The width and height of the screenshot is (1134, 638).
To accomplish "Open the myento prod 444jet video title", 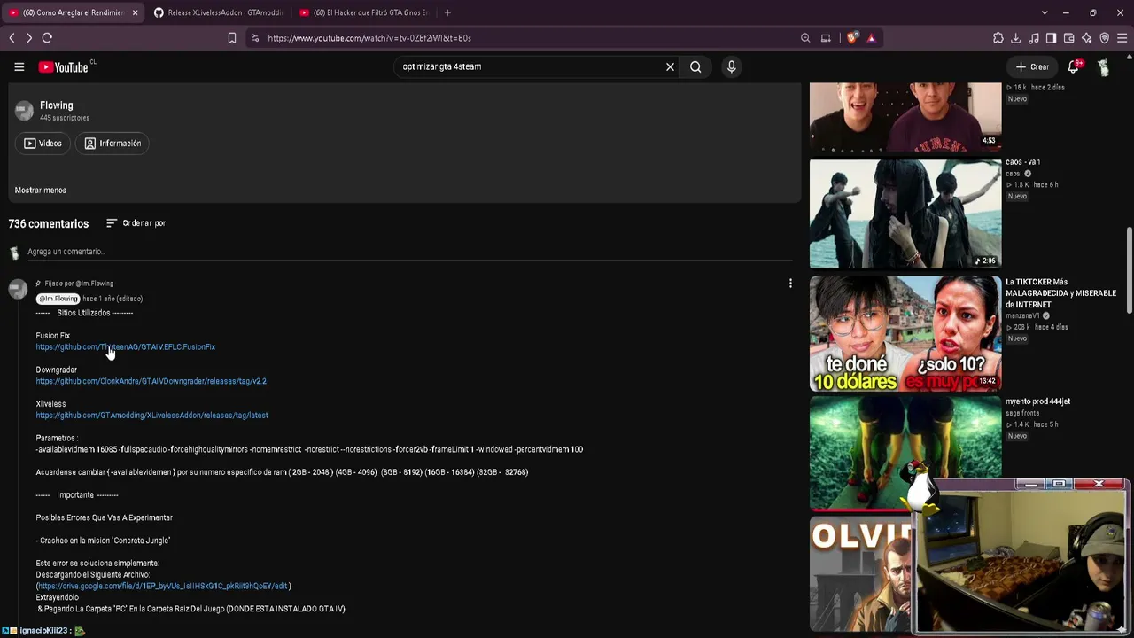I will [x=1038, y=401].
